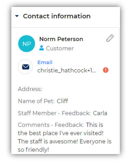Select the staff member value Carla
131x161 pixels.
[100, 113]
